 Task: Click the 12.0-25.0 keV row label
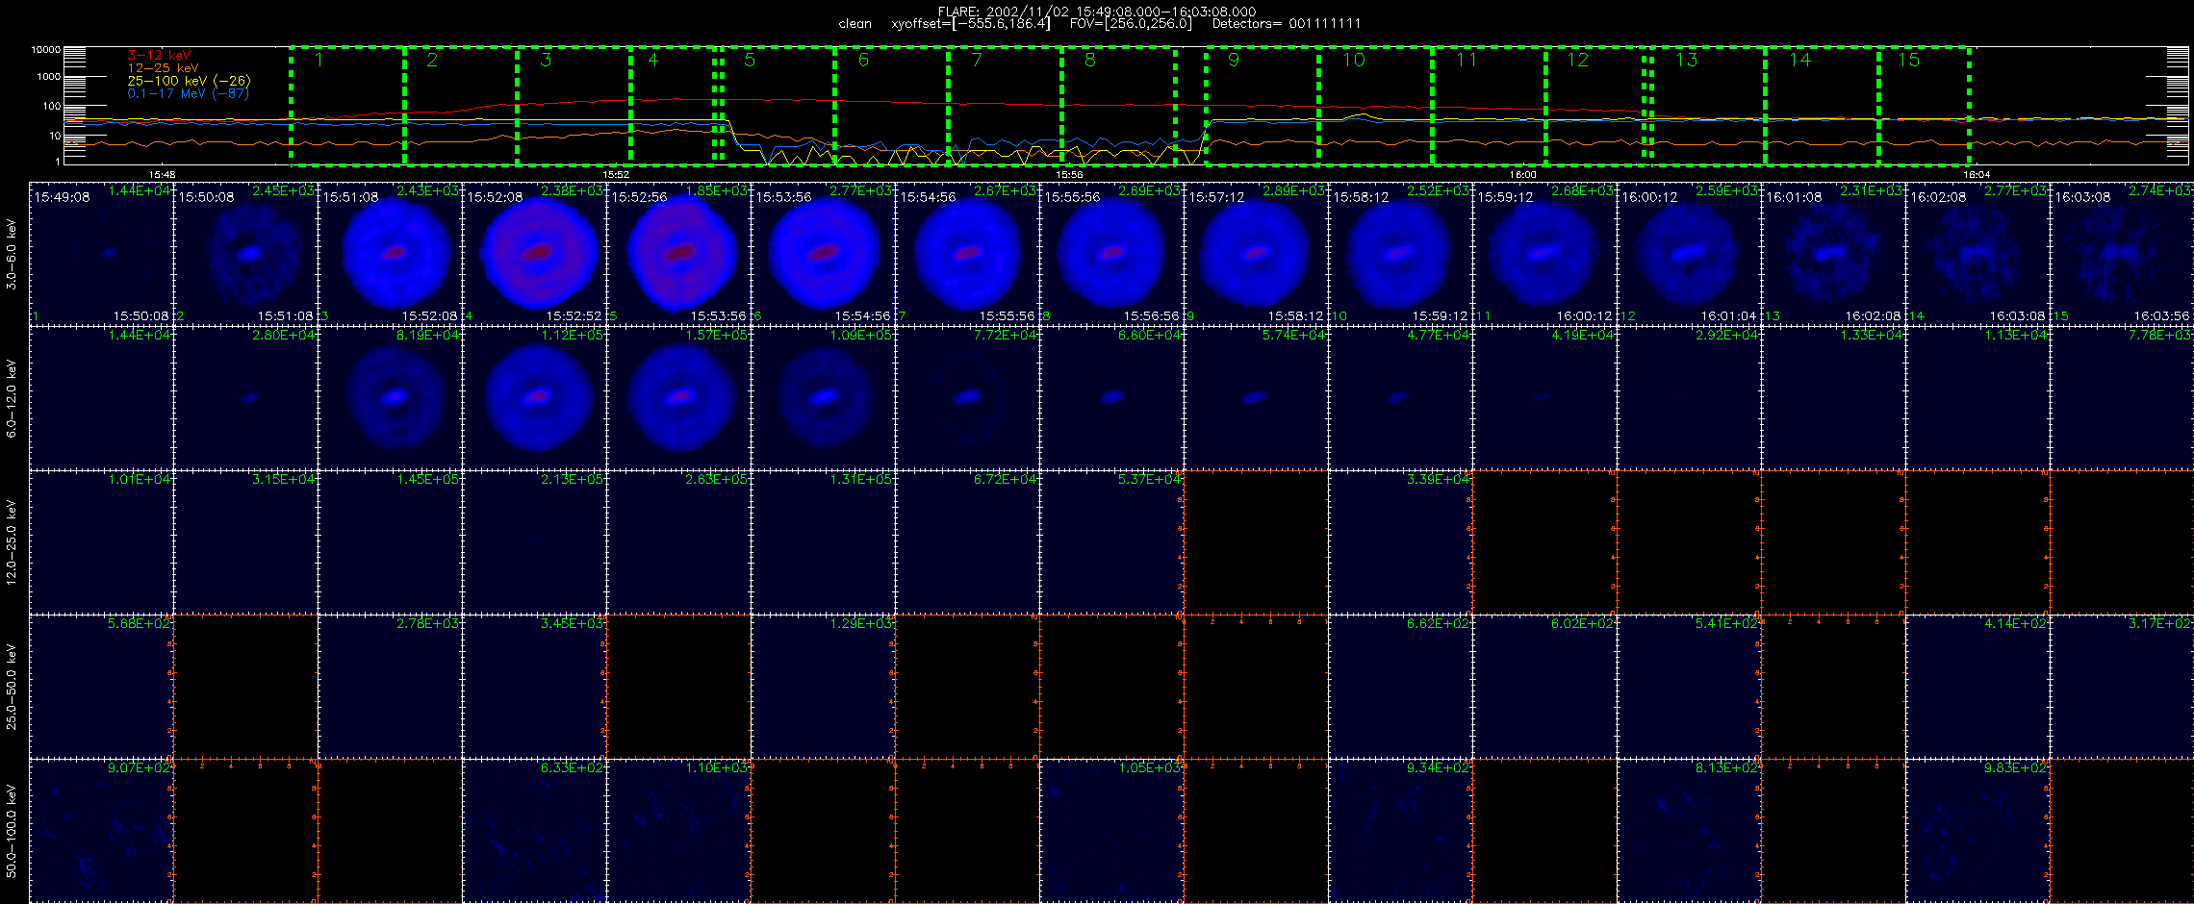[12, 542]
